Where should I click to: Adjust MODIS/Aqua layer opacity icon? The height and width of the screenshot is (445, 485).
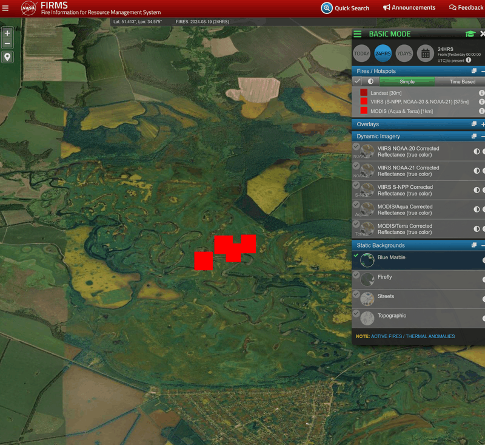pos(477,209)
